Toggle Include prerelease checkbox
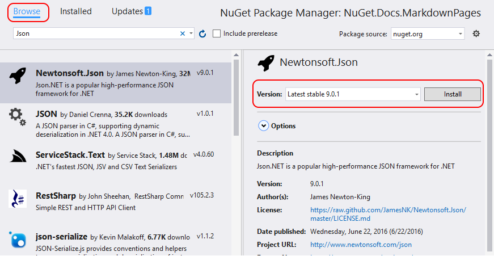 point(217,33)
